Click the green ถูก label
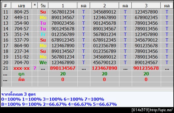 (x=21, y=74)
